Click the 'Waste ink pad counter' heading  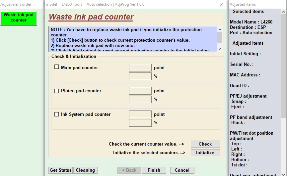(91, 17)
